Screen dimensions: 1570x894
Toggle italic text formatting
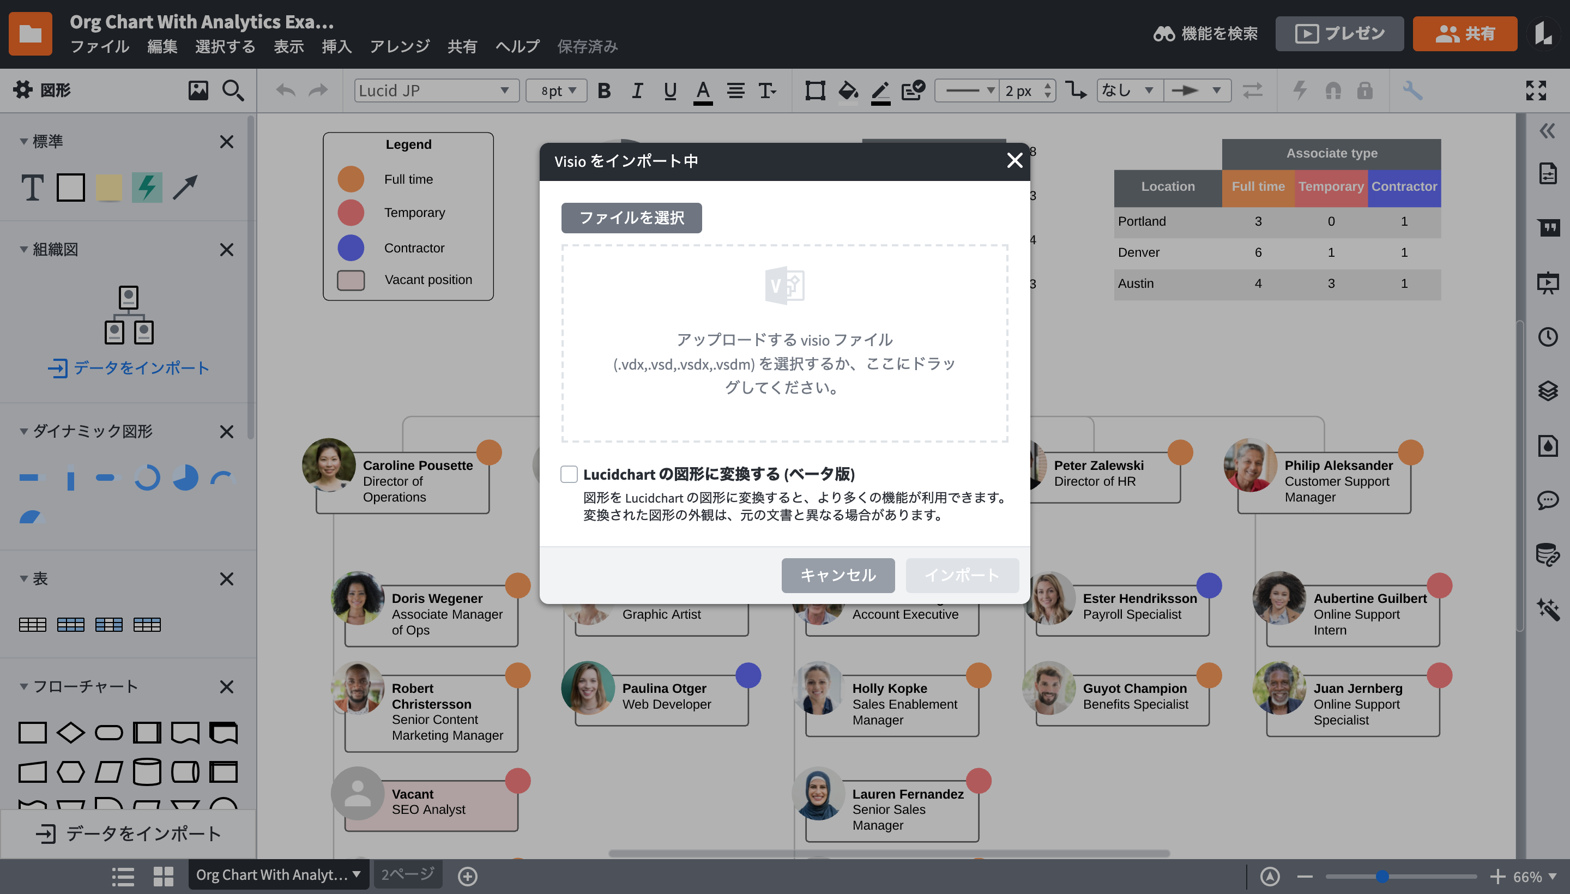637,91
